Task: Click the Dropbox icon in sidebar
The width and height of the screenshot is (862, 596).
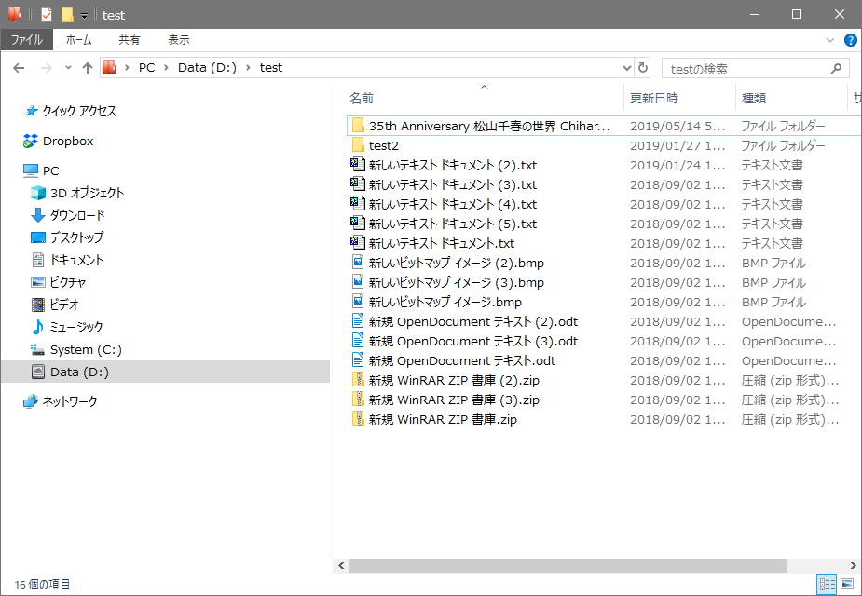Action: click(31, 142)
